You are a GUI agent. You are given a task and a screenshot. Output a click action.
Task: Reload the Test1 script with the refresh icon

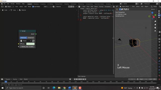pyautogui.click(x=33, y=41)
